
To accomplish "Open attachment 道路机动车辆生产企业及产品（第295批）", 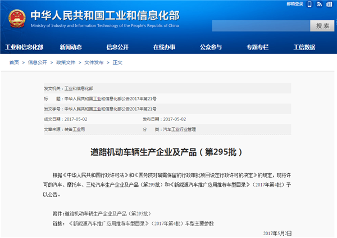I will (x=108, y=214).
